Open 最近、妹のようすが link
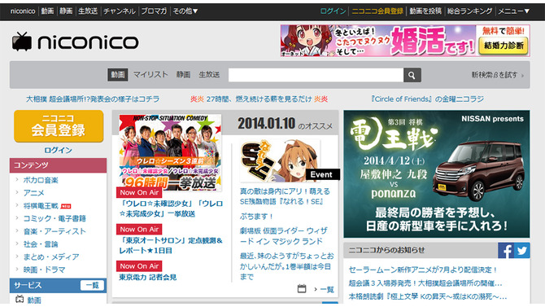Screen dimensions: 545x307 287,266
